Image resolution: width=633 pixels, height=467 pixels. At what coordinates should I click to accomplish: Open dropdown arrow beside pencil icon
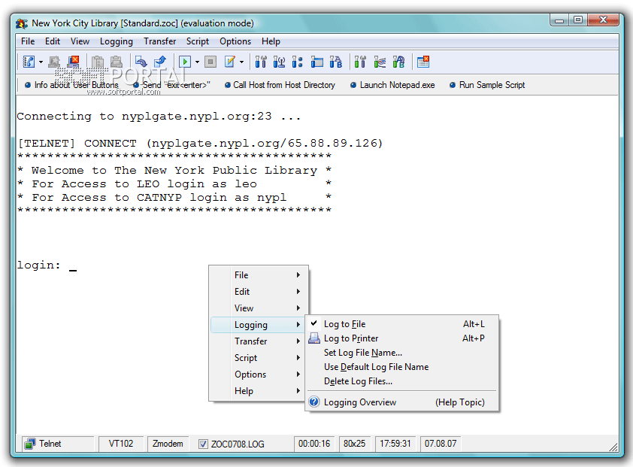pos(241,62)
